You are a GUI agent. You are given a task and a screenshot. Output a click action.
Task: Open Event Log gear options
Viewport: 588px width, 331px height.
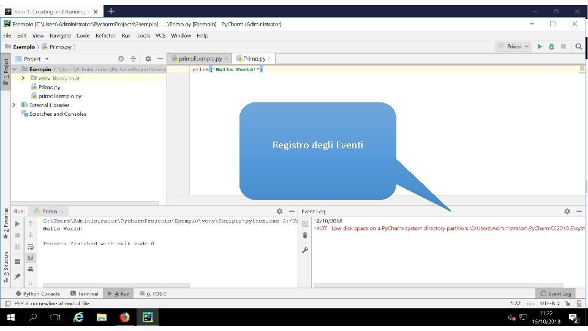[567, 211]
